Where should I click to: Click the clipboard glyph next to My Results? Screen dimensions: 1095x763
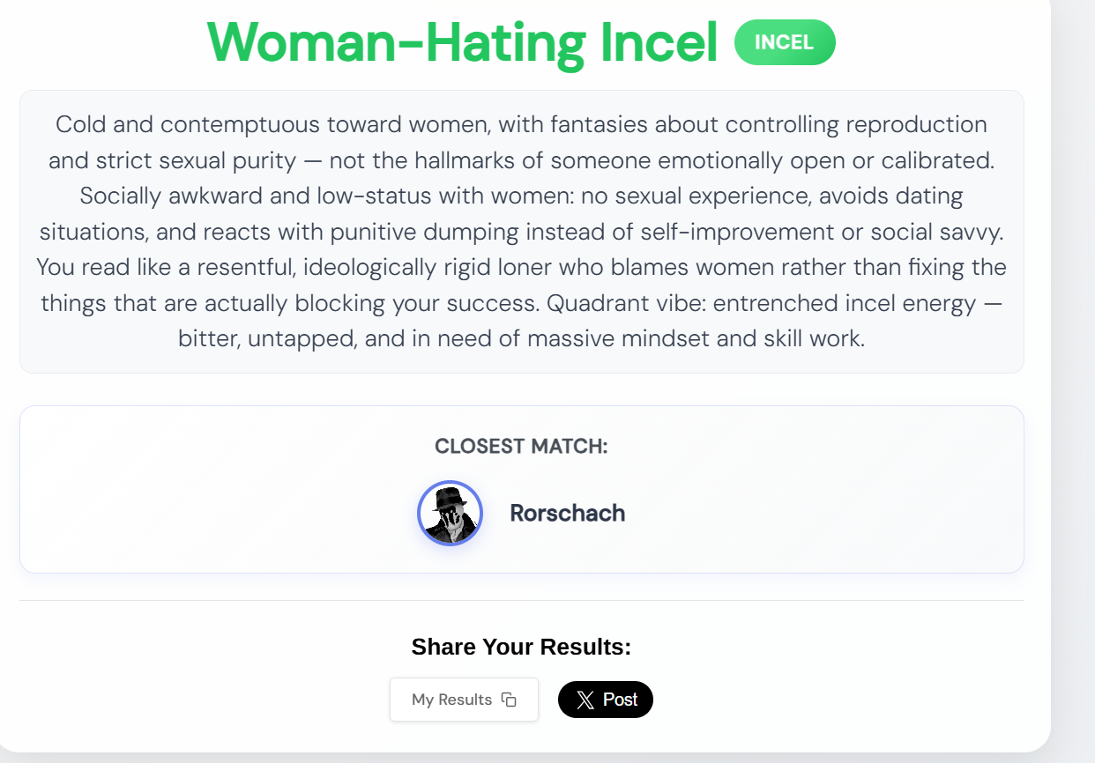click(x=510, y=699)
